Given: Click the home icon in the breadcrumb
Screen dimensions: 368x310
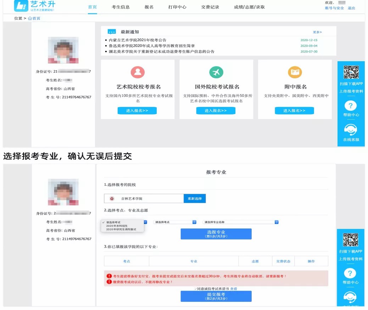Looking at the screenshot, I should 30,18.
